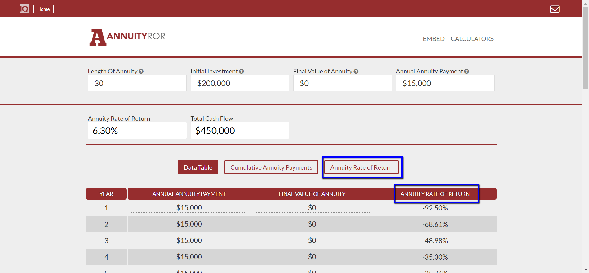The image size is (589, 273).
Task: Switch to Annuity Rate of Return chart
Action: [x=361, y=167]
